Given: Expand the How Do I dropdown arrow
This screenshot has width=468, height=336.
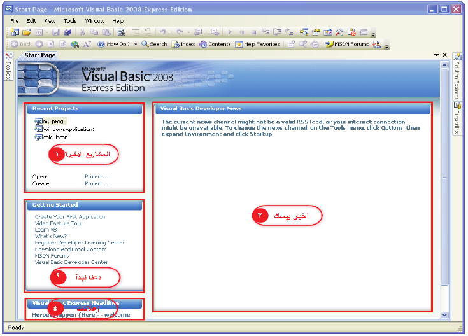Looking at the screenshot, I should [136, 44].
